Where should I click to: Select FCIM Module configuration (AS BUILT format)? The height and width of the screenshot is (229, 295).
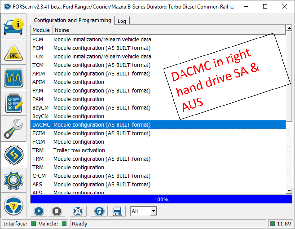158,133
